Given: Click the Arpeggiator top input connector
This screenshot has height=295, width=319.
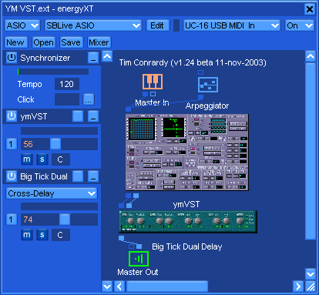Looking at the screenshot, I should (200, 72).
